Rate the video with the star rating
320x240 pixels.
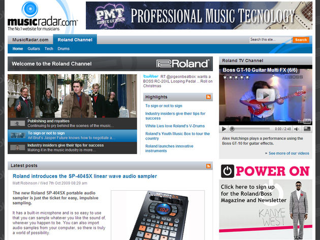point(236,78)
